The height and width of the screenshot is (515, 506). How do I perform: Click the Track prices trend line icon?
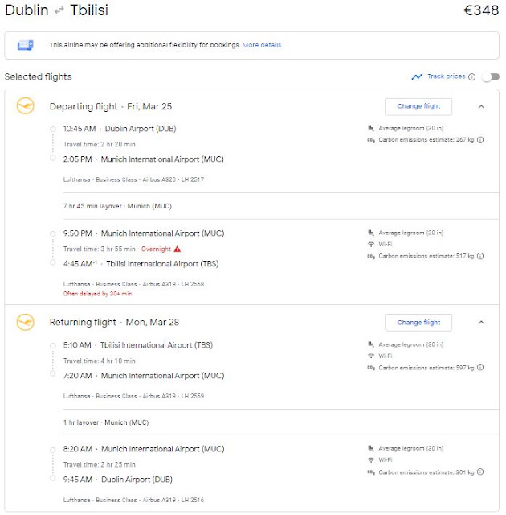[417, 77]
